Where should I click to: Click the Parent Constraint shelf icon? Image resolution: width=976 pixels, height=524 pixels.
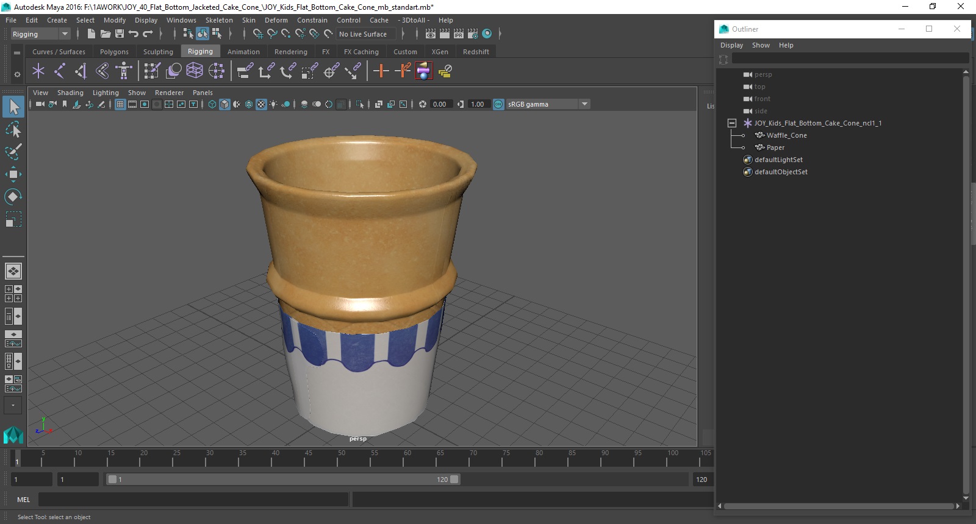[245, 71]
